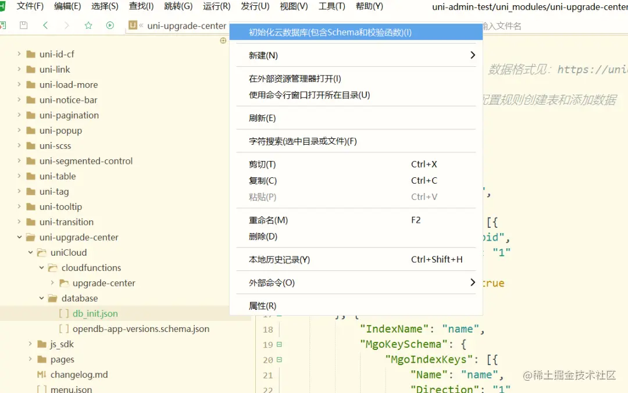Click the star bookmark toolbar icon
Screen dimensions: 628x393
88,25
